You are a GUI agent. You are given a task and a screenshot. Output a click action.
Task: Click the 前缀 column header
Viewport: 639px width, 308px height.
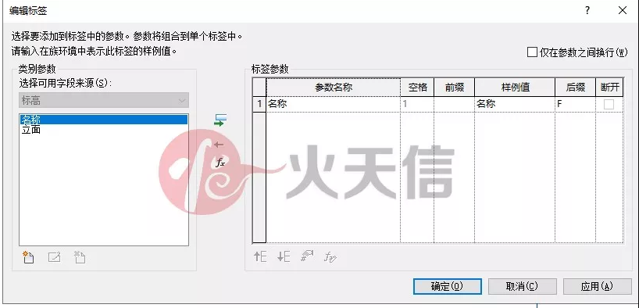tap(454, 88)
